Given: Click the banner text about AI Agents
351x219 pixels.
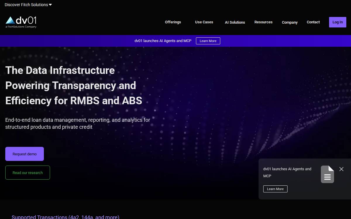Looking at the screenshot, I should pyautogui.click(x=163, y=41).
